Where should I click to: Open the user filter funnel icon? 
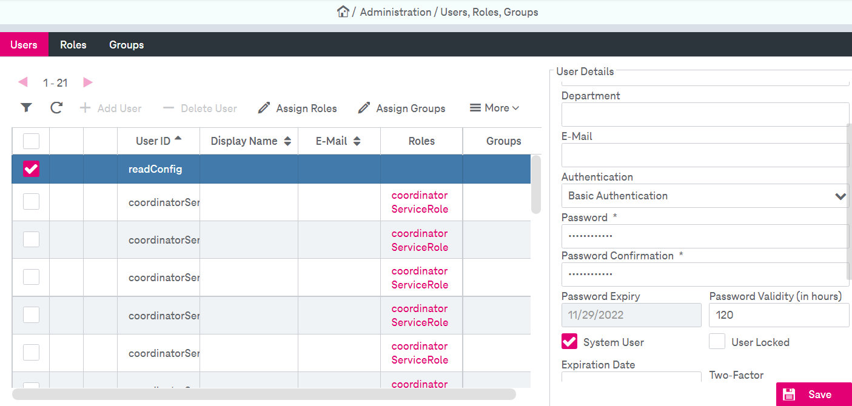(26, 108)
